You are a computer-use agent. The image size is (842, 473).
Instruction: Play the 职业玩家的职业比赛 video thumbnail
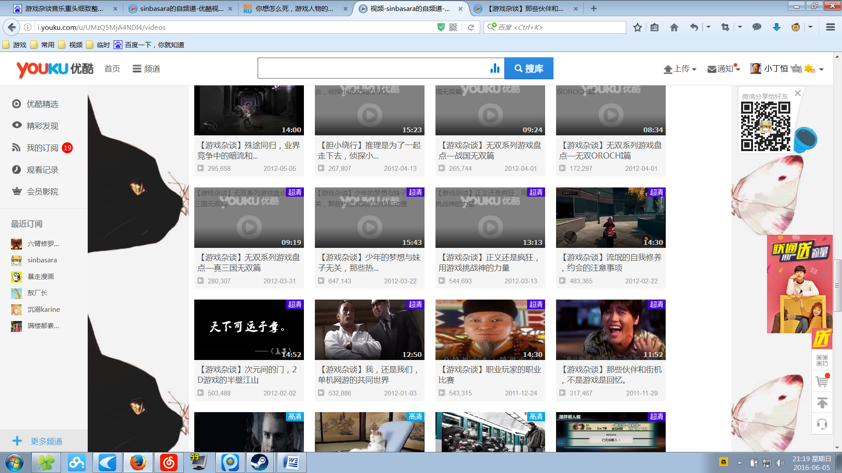coord(490,330)
